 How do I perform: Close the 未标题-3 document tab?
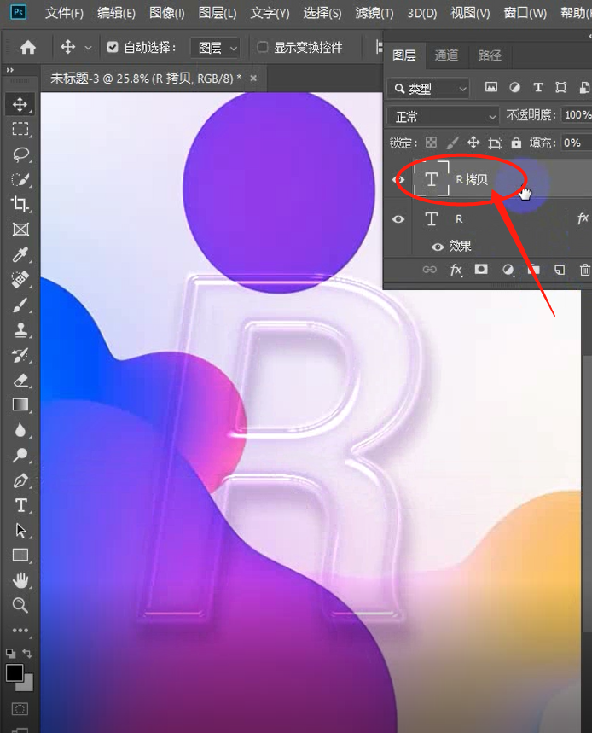click(253, 78)
